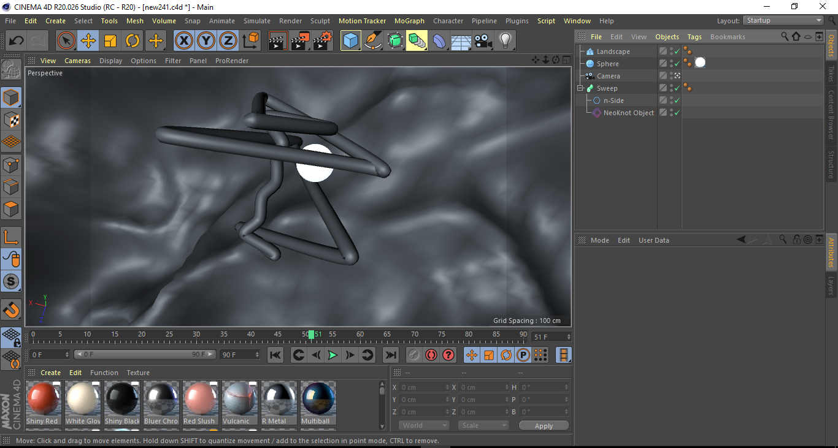Switch to Texture mode icon
The width and height of the screenshot is (838, 448).
(x=11, y=120)
